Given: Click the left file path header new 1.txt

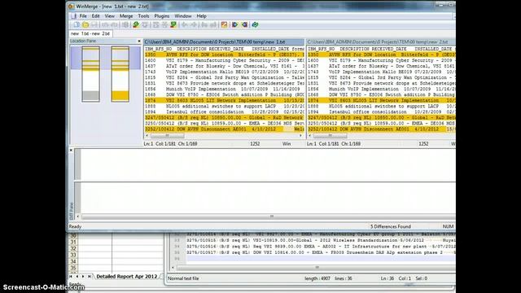Looking at the screenshot, I should [224, 42].
